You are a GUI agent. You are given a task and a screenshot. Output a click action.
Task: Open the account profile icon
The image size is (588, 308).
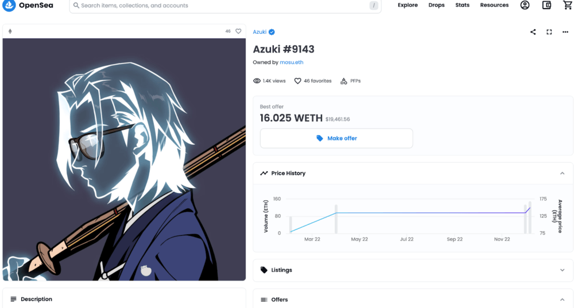tap(525, 5)
